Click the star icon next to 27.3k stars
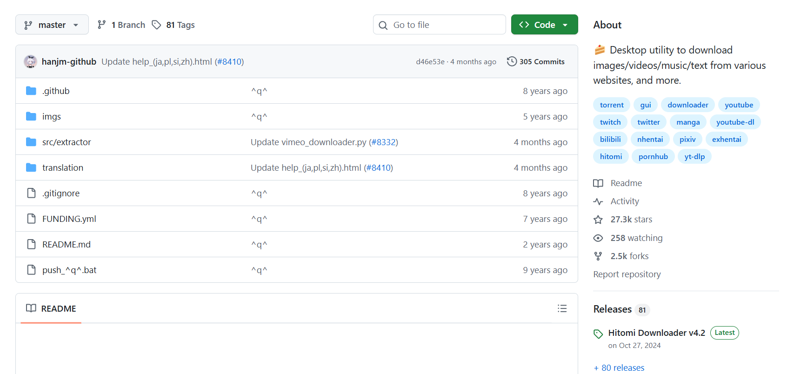This screenshot has width=794, height=374. [598, 220]
